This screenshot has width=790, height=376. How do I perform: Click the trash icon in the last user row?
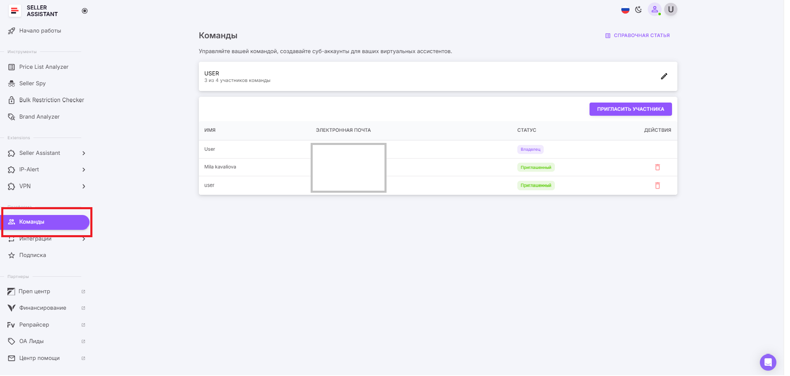pos(657,185)
